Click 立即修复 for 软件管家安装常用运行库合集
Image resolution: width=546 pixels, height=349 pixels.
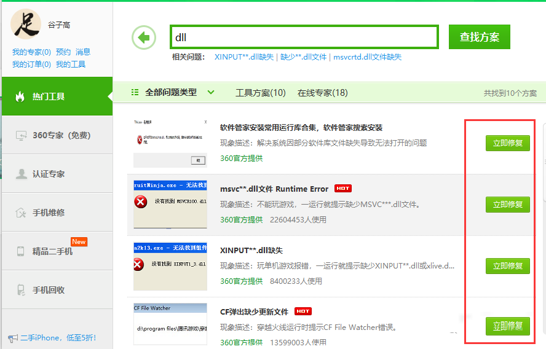(508, 143)
